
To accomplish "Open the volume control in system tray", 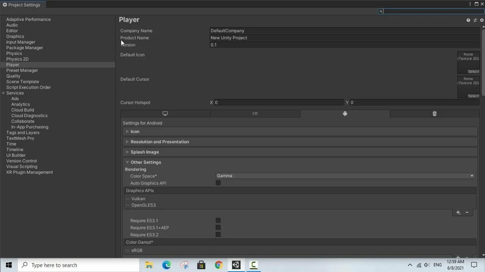I will click(x=427, y=265).
